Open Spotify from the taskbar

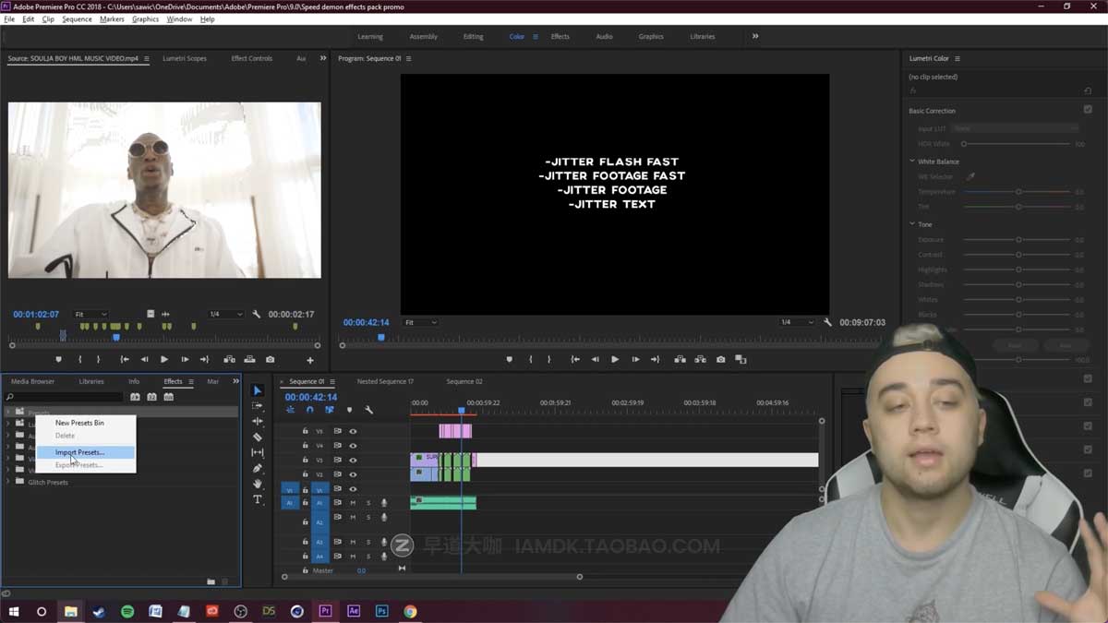click(x=127, y=611)
